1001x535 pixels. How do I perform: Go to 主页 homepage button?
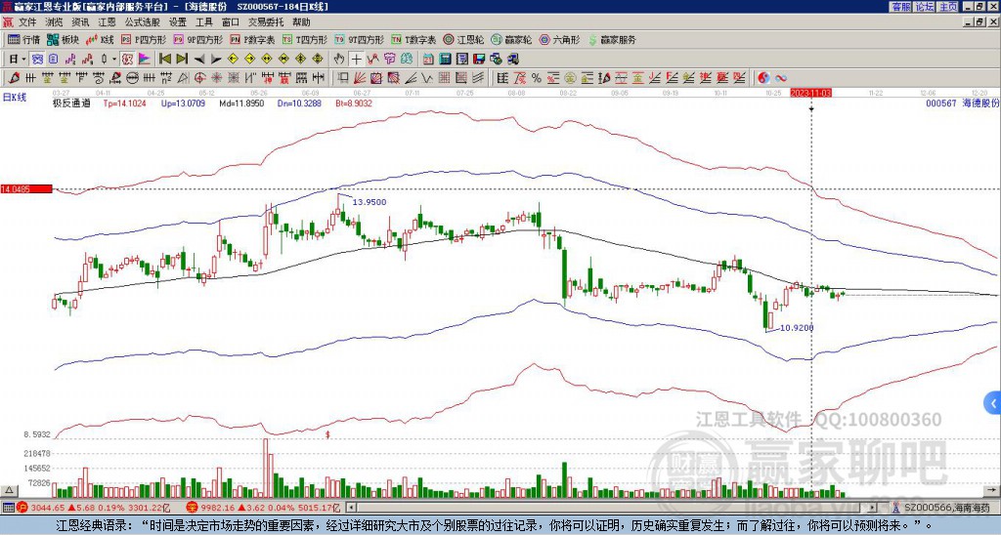click(947, 7)
